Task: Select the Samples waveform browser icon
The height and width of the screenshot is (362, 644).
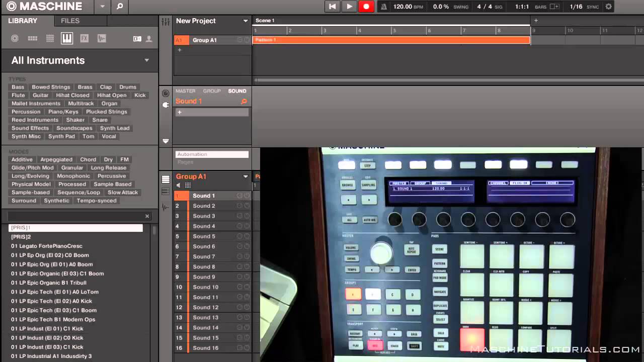Action: pos(102,38)
